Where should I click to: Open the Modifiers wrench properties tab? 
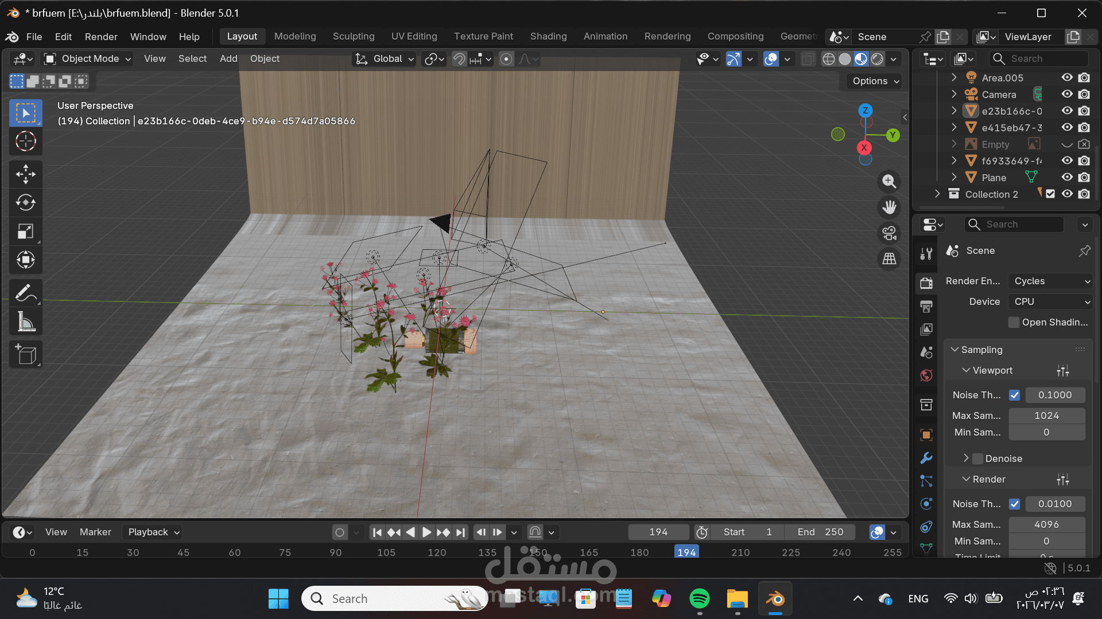point(926,458)
